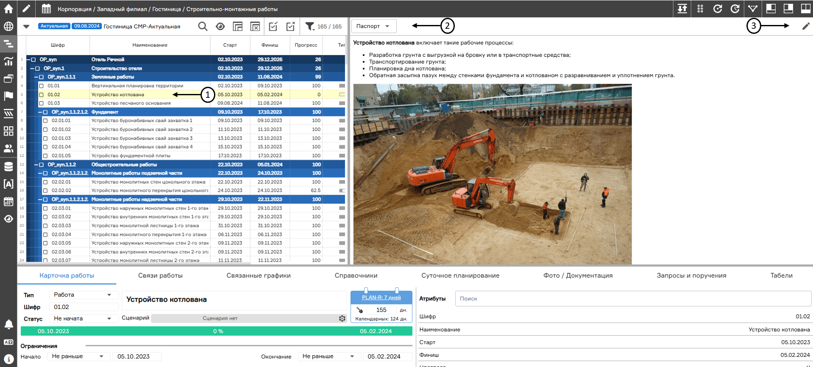Image resolution: width=813 pixels, height=367 pixels.
Task: Click the Актуальная badge
Action: pos(54,26)
